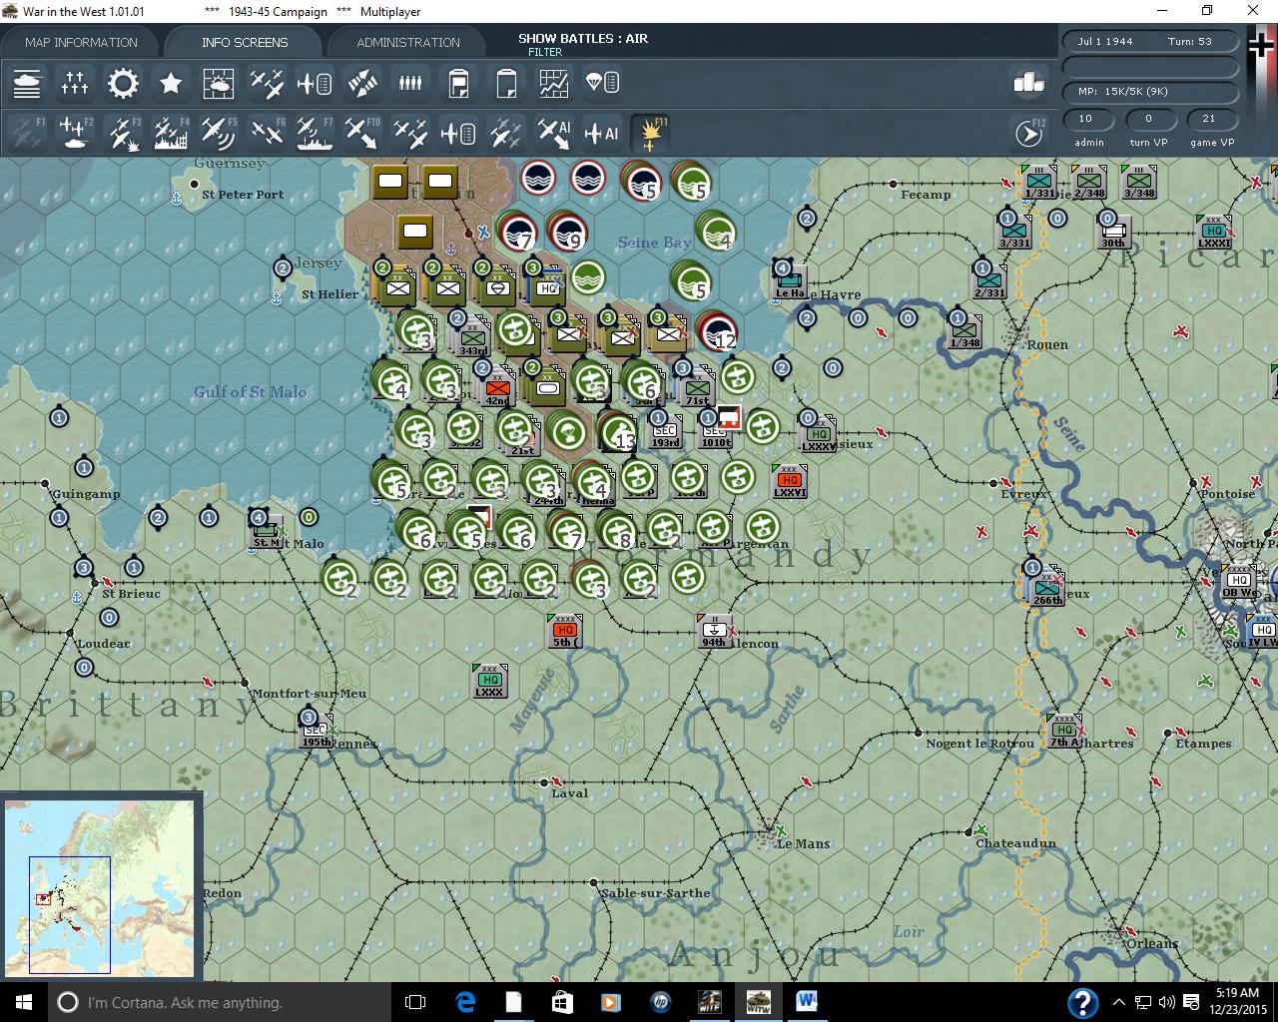Select the 7th Army HQ near Chartres
The width and height of the screenshot is (1278, 1022).
pos(1064,731)
